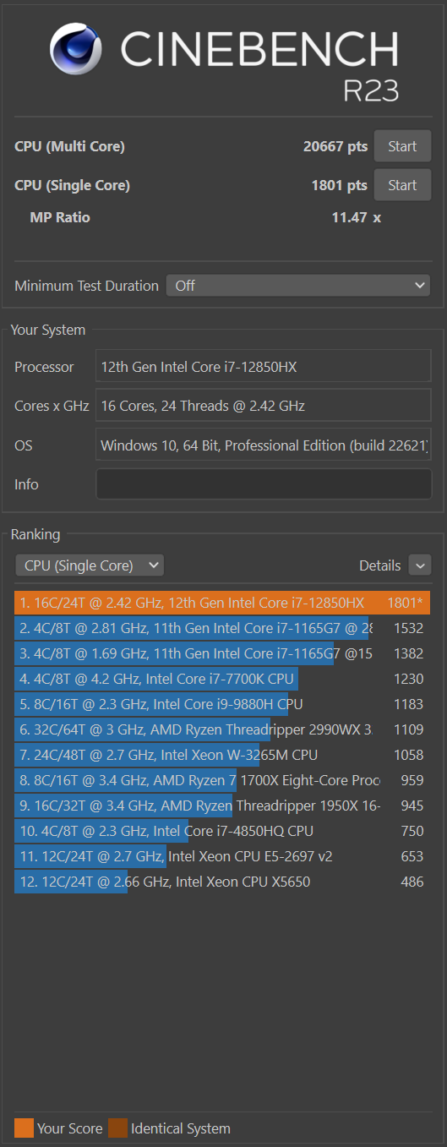
Task: Open the CPU (Single Core) ranking dropdown
Action: (90, 565)
